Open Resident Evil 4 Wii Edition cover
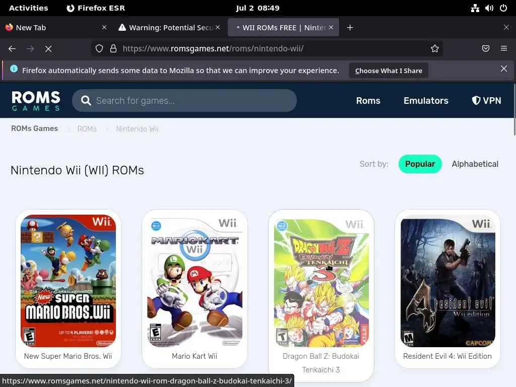The image size is (516, 387). pos(447,281)
